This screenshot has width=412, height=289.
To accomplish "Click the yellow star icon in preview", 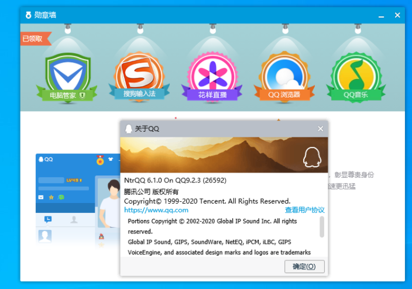I will 51,198.
